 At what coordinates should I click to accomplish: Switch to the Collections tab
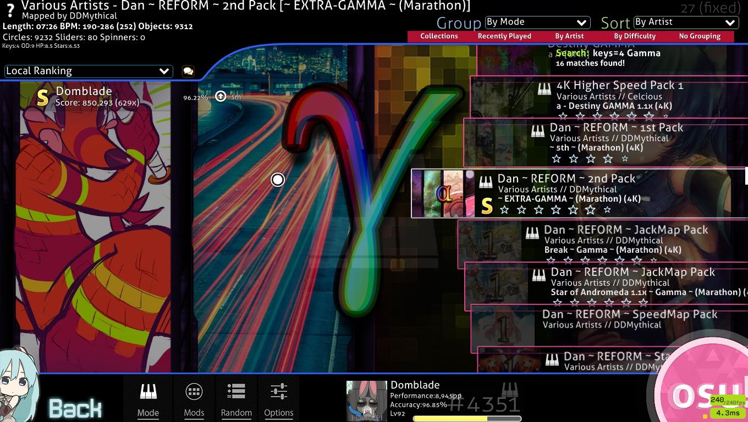coord(439,36)
